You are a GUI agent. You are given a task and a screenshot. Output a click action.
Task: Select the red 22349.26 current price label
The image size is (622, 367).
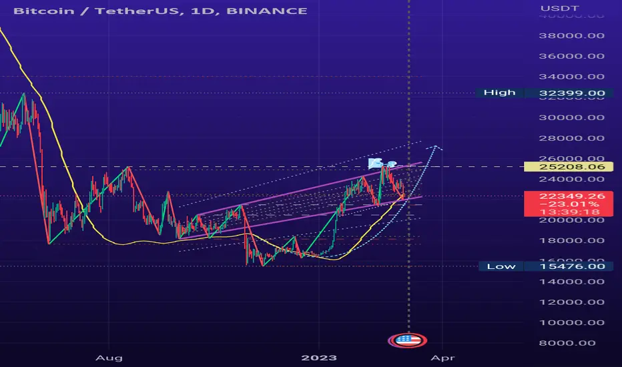[569, 204]
